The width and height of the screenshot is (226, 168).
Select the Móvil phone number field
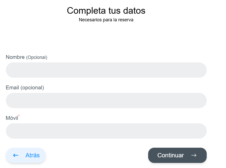[x=106, y=131]
